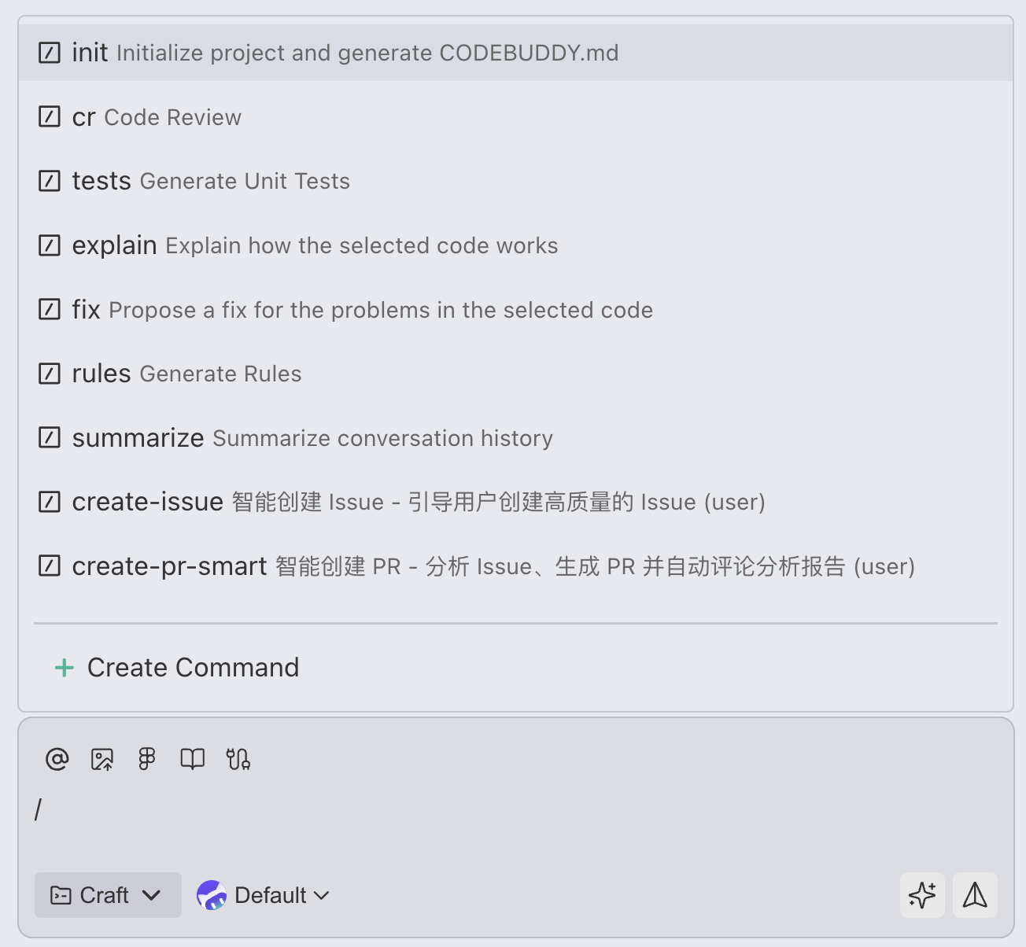The height and width of the screenshot is (947, 1026).
Task: Click the slash icon beside fix command
Action: tap(49, 309)
